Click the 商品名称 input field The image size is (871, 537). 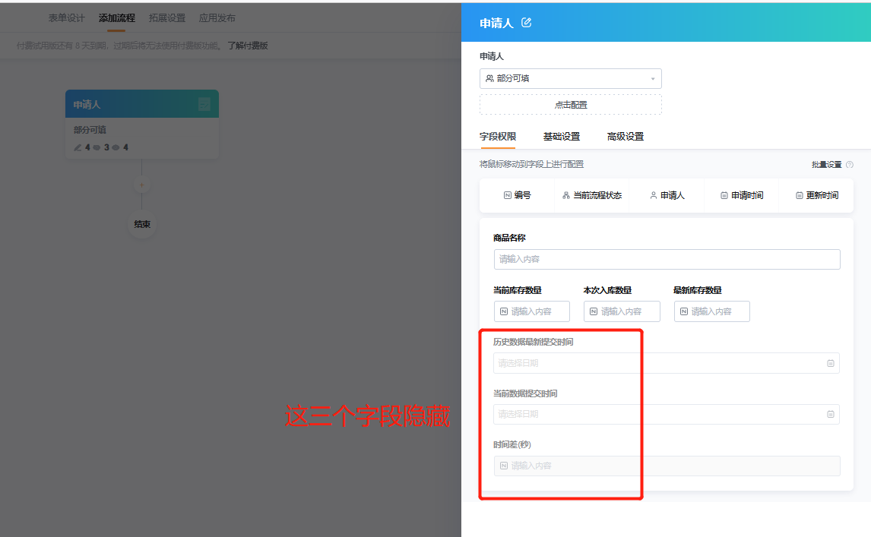tap(667, 259)
